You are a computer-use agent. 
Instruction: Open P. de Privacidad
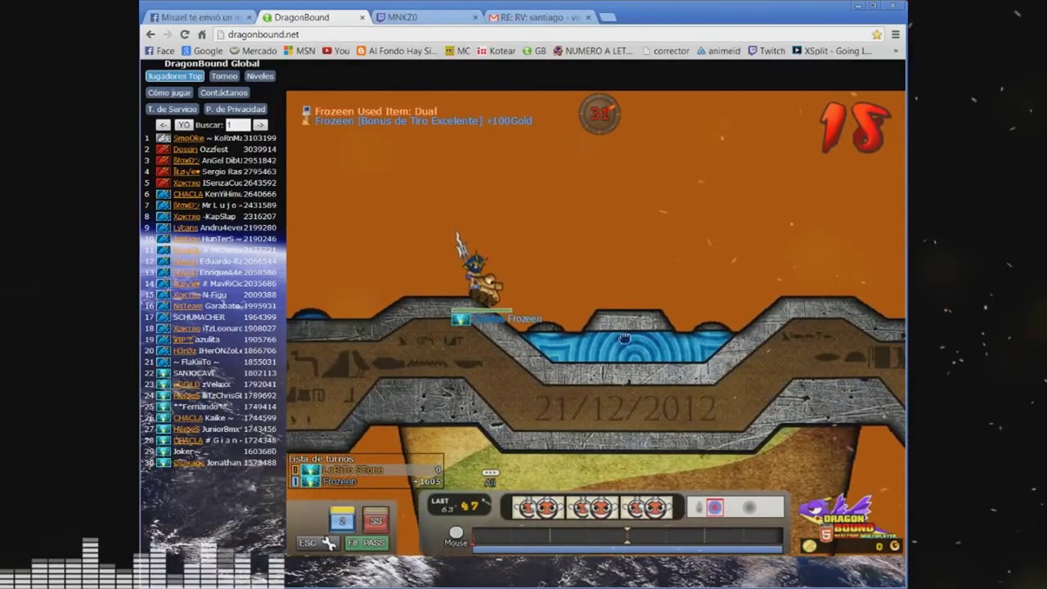pyautogui.click(x=235, y=109)
